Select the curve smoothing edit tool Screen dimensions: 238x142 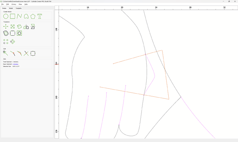click(x=19, y=53)
